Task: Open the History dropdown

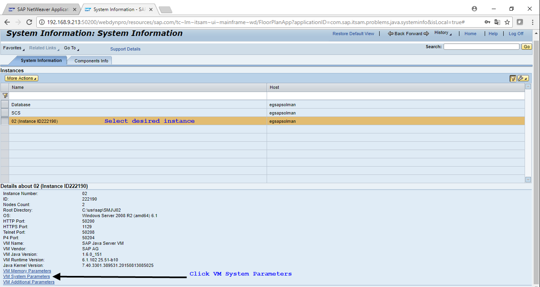Action: (x=443, y=33)
